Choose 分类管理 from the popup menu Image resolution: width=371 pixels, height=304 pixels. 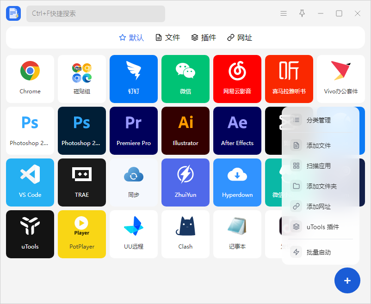point(321,120)
